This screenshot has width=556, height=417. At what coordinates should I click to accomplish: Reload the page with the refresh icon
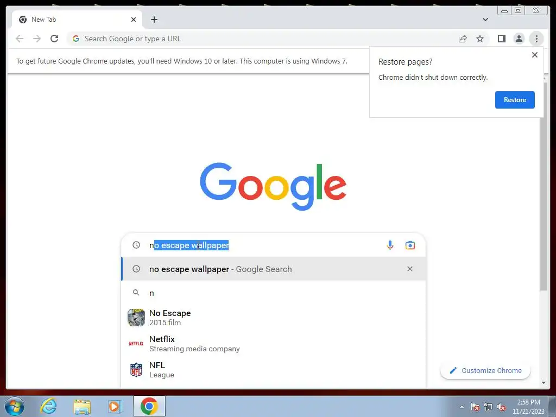click(54, 39)
